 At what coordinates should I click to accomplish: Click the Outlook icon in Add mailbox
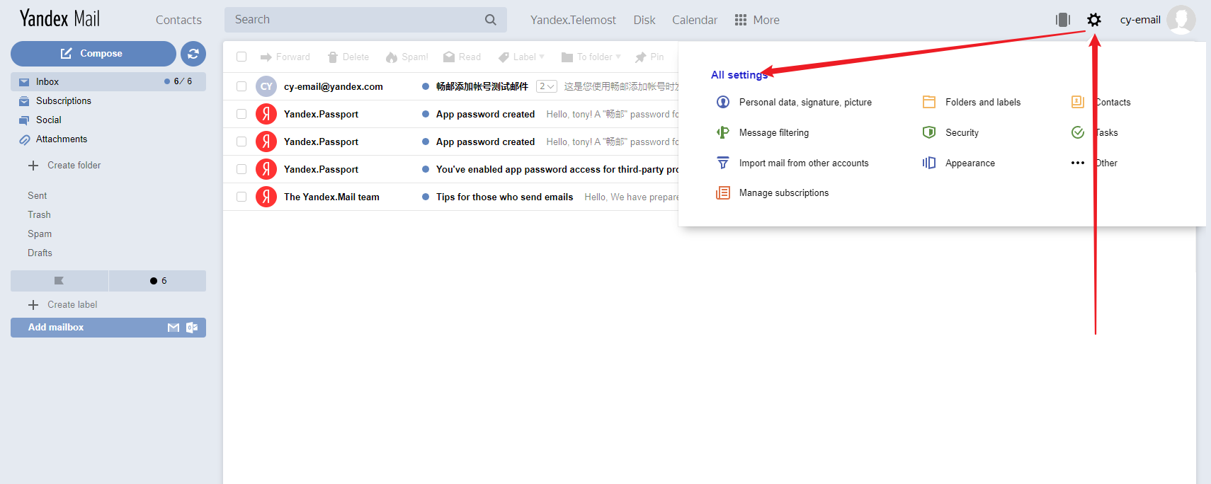[192, 328]
